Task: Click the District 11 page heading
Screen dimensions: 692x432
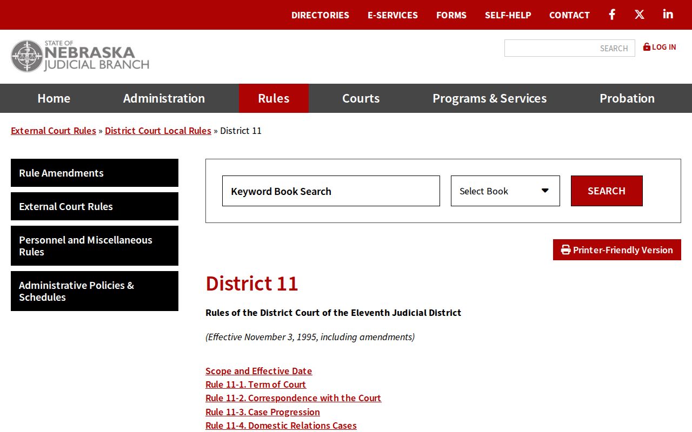Action: click(x=252, y=283)
